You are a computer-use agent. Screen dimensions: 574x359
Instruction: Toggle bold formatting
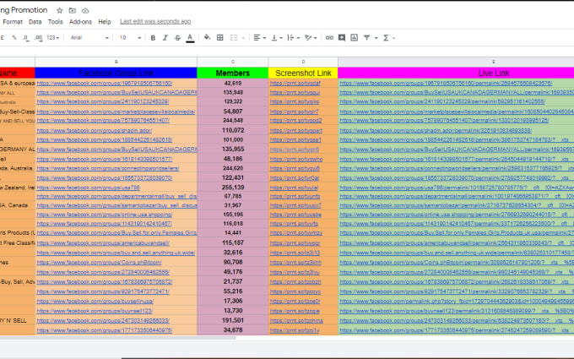(x=153, y=38)
